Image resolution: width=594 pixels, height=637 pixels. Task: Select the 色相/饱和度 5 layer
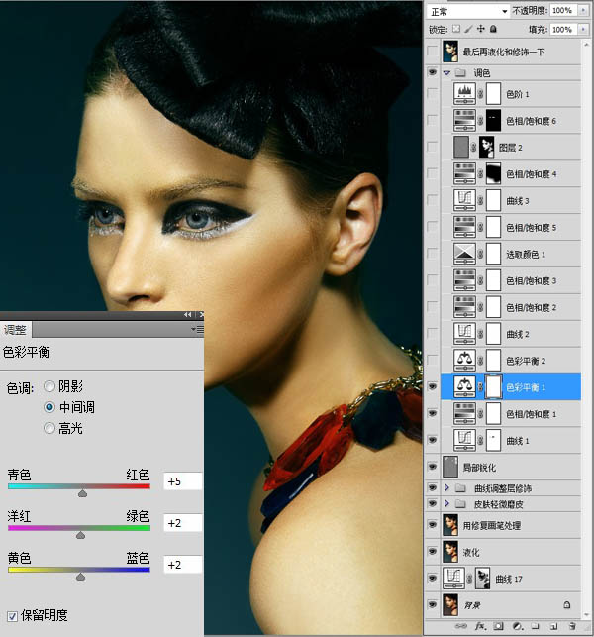click(x=511, y=227)
